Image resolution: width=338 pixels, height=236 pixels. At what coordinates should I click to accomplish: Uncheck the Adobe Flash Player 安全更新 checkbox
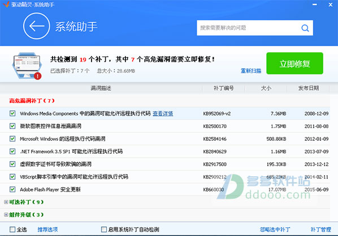(x=12, y=189)
